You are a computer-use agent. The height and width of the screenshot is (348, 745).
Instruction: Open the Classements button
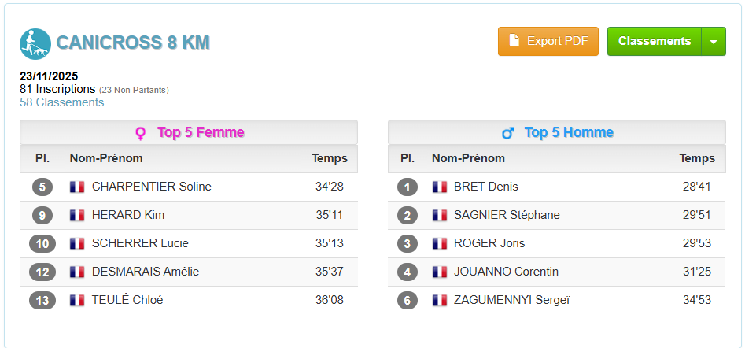654,42
